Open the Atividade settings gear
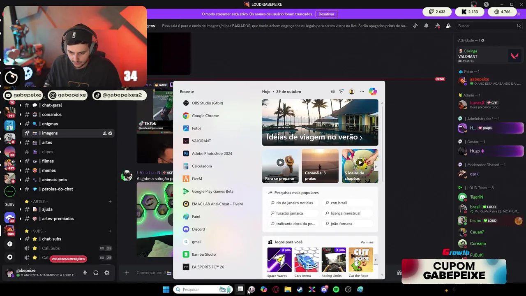The height and width of the screenshot is (296, 526). (x=483, y=40)
